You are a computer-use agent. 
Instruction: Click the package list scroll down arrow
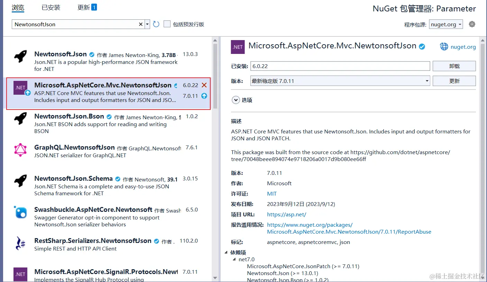click(x=215, y=278)
